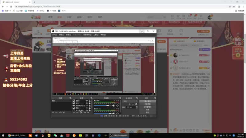Toggle lock on 图像 2 source

[89, 101]
